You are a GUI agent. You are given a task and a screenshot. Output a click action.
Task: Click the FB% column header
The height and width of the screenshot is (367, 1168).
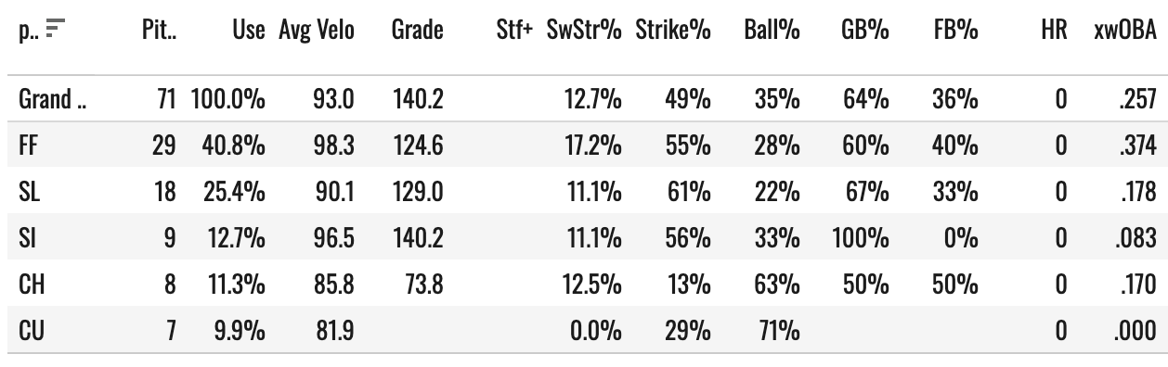coord(955,31)
